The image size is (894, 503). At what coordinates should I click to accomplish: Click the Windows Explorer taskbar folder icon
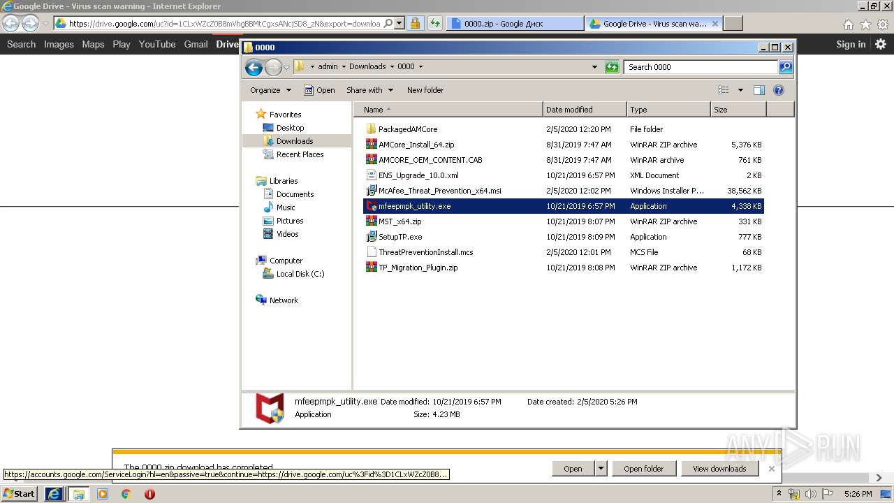78,494
